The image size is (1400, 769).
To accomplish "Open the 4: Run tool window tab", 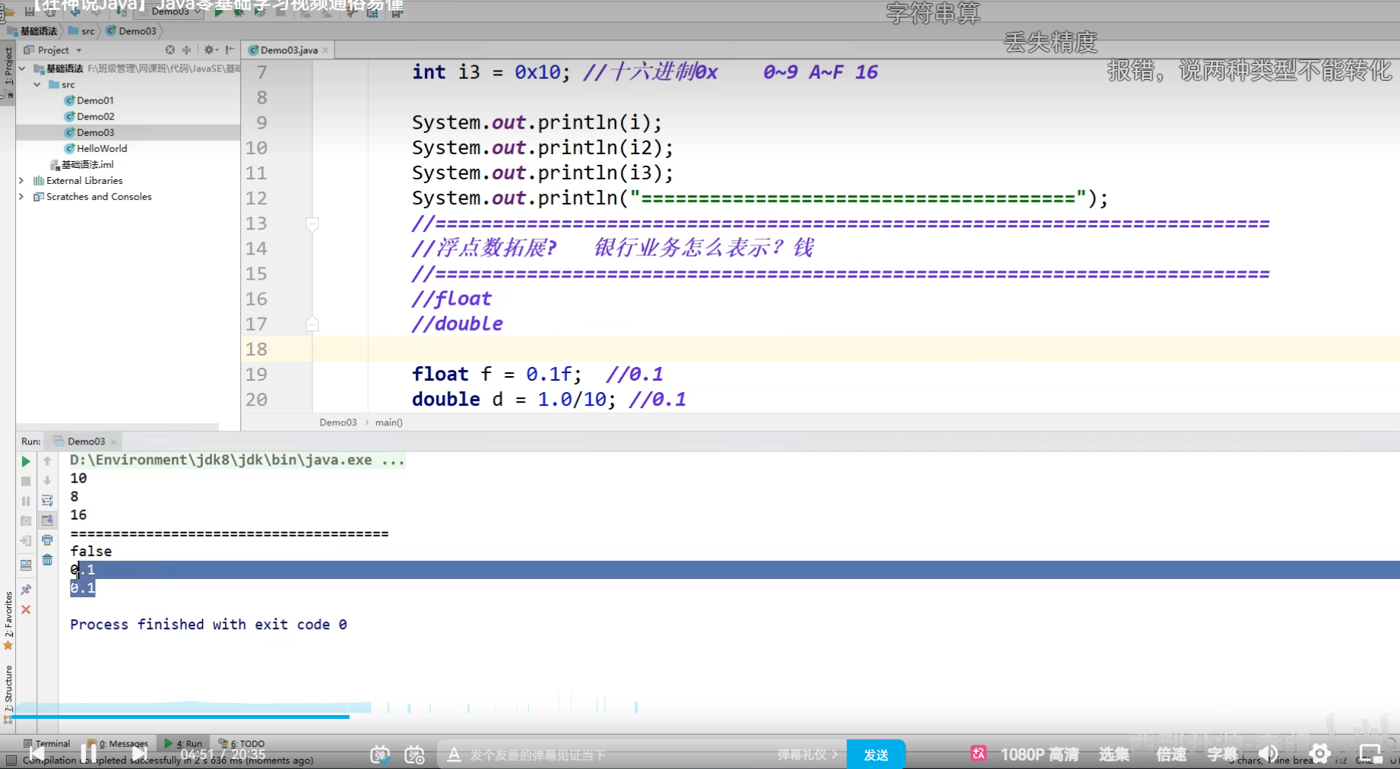I will pos(183,744).
